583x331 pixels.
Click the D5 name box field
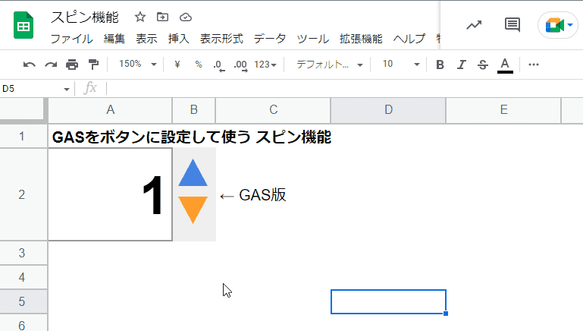point(36,89)
